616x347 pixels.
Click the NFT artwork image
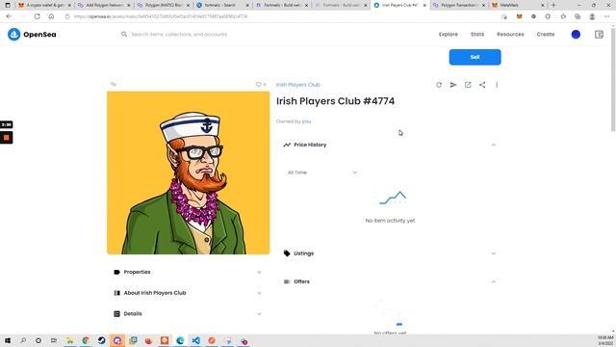189,173
